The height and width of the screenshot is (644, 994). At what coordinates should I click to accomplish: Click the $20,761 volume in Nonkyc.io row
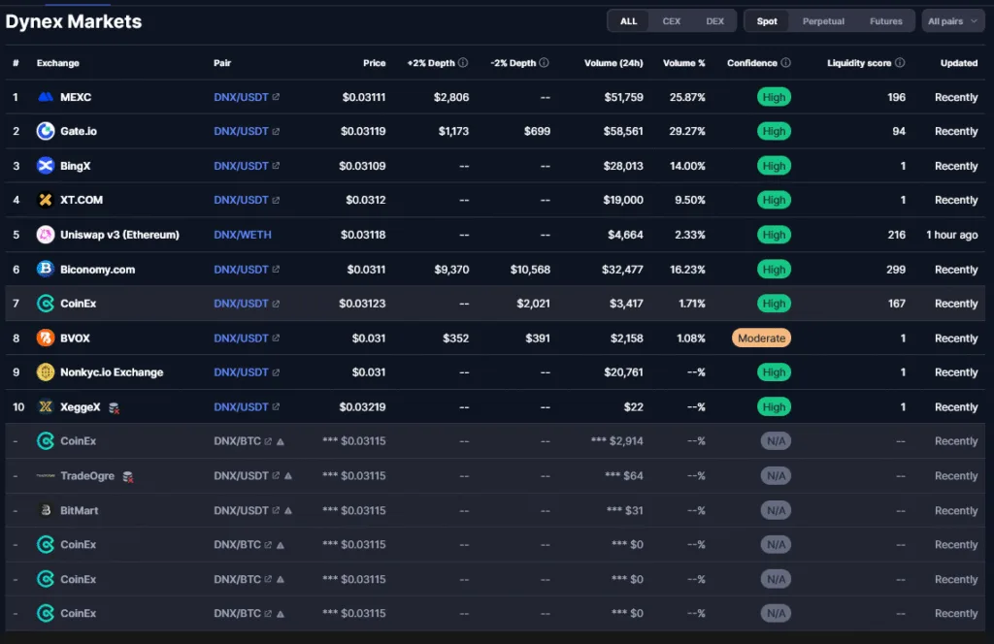pyautogui.click(x=623, y=372)
